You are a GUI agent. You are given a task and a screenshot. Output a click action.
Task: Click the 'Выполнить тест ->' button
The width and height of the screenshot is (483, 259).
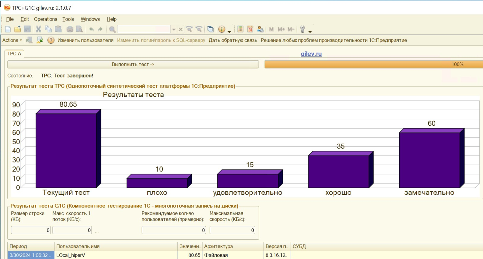click(x=133, y=64)
